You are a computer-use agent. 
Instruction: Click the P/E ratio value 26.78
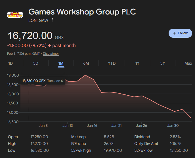pyautogui.click(x=109, y=144)
